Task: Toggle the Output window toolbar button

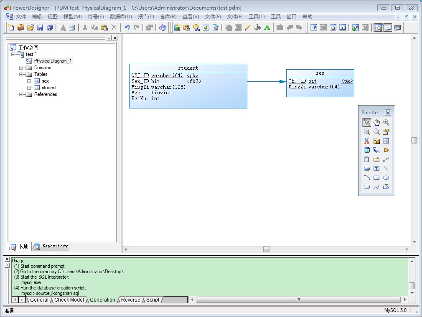Action: coord(388,28)
